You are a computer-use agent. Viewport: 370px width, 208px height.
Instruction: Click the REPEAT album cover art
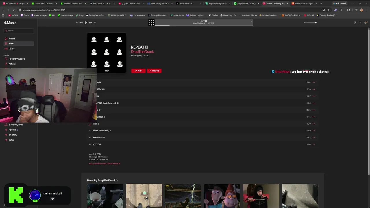[107, 53]
